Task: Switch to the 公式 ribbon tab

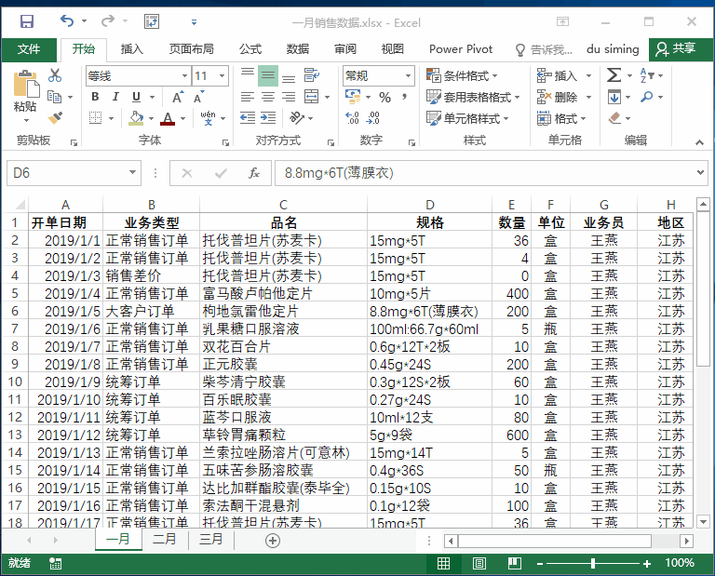Action: [x=250, y=49]
